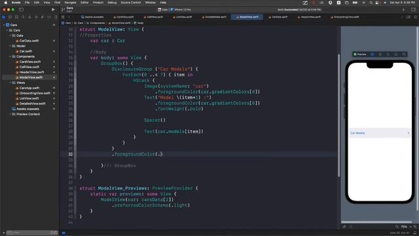Select the live preview mode button
419x236 pixels.
click(373, 54)
